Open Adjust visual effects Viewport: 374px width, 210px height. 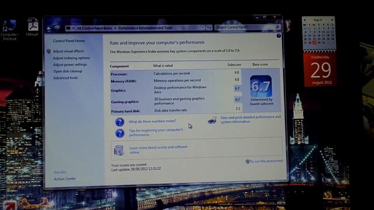pyautogui.click(x=68, y=51)
